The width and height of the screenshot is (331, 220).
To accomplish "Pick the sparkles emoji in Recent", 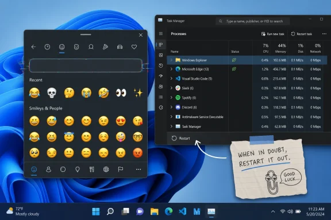I will point(138,93).
